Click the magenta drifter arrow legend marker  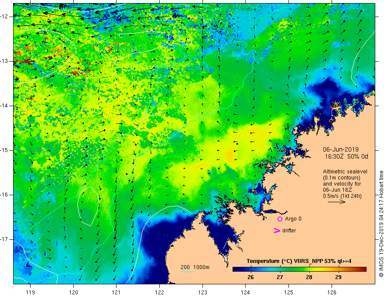coord(277,231)
